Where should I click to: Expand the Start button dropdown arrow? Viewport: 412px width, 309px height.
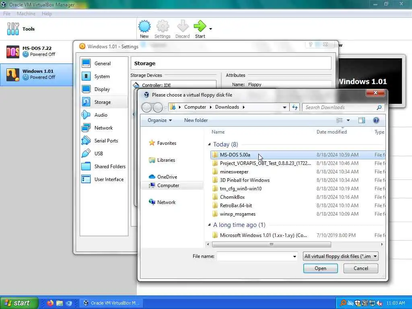[210, 29]
